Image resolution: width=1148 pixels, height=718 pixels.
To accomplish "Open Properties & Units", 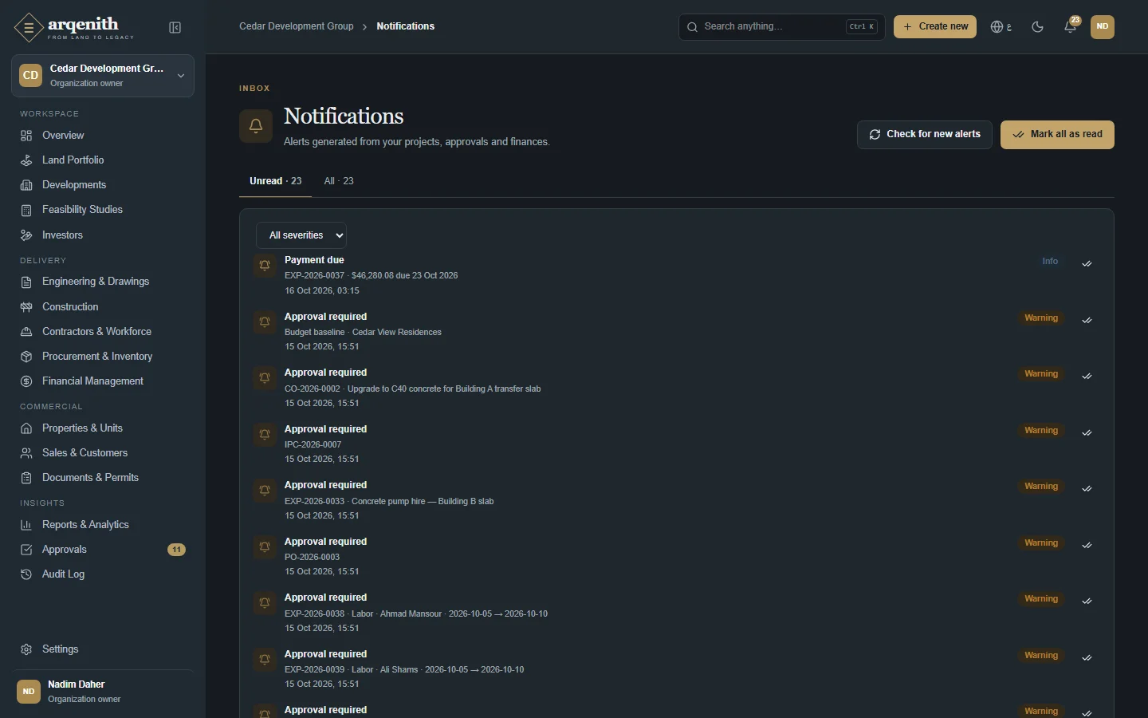I will tap(103, 428).
